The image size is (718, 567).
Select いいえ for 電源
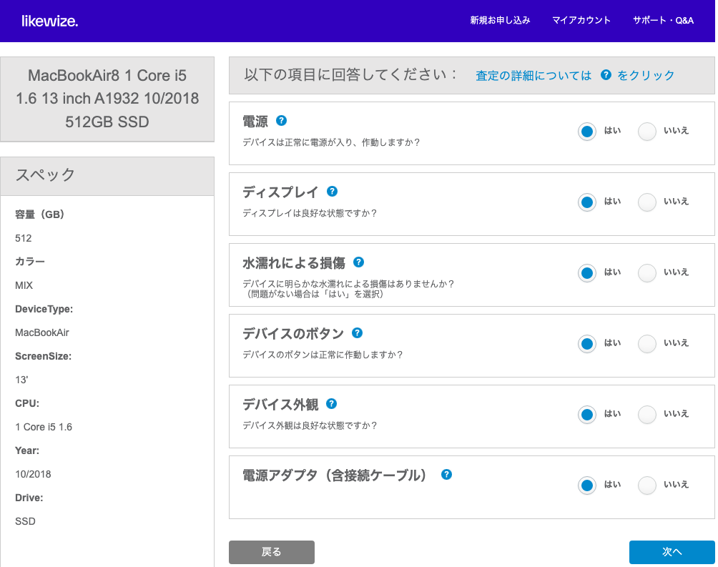(647, 132)
